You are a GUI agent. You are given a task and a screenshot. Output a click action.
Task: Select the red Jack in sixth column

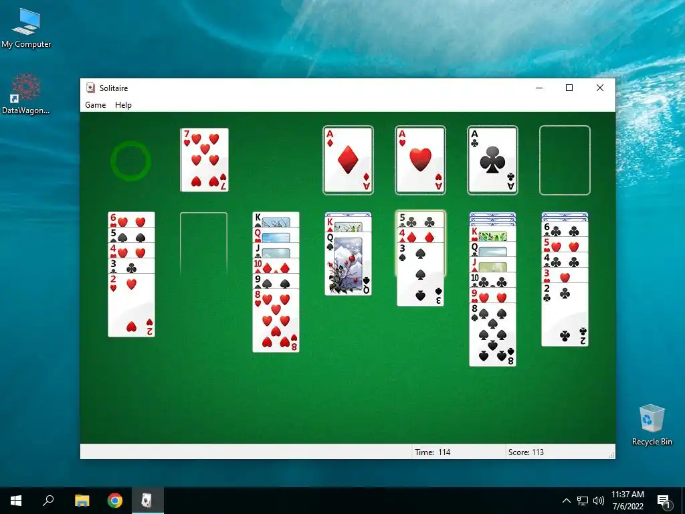(x=492, y=264)
